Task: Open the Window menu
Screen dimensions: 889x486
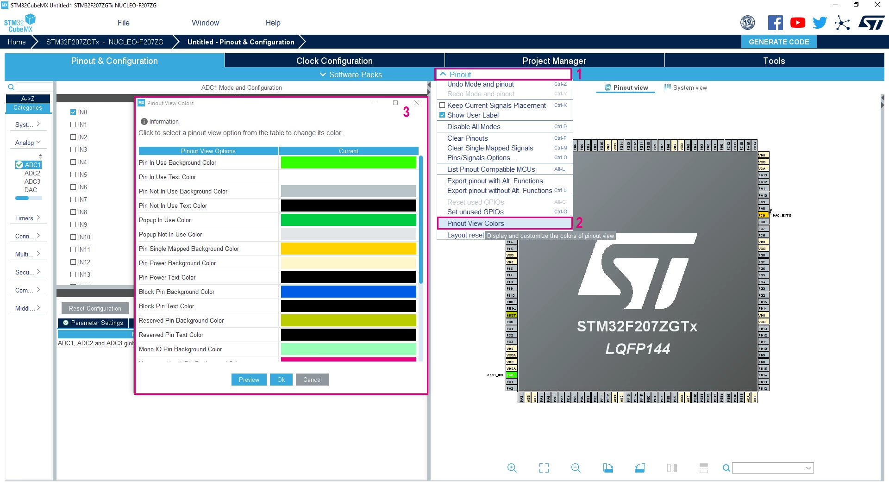Action: pos(205,23)
